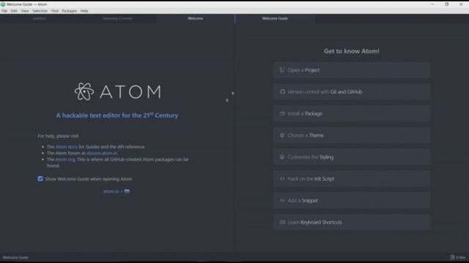Click the keyboard icon on Learn Keyboard Shortcuts
The height and width of the screenshot is (263, 469).
282,222
